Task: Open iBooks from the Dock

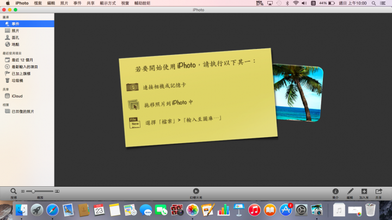Action: point(270,210)
